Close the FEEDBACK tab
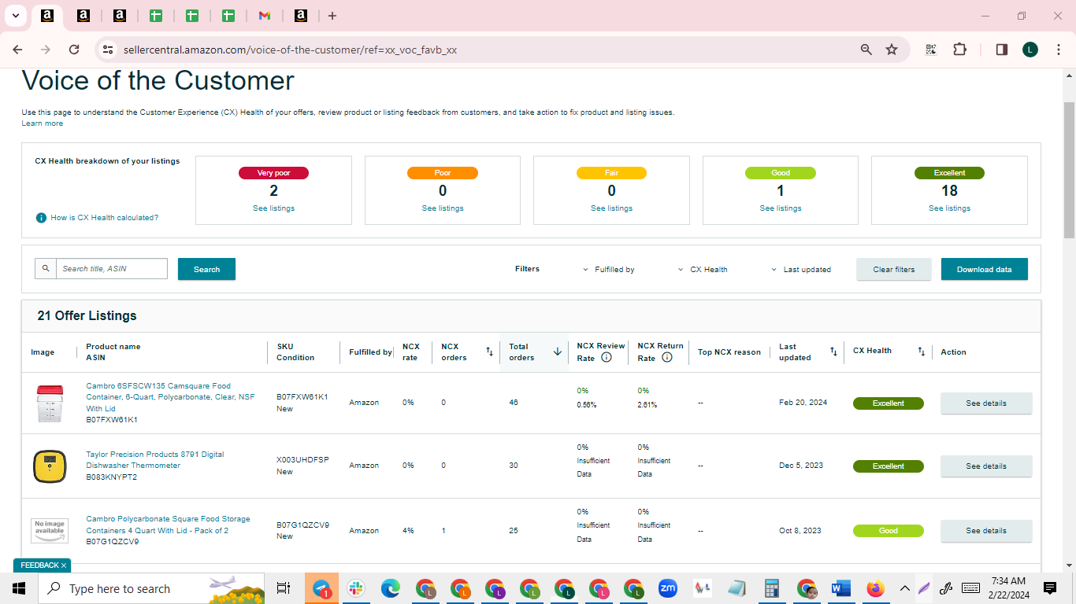 tap(64, 565)
